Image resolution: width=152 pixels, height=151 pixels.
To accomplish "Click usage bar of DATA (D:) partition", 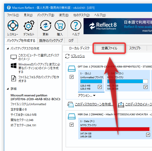I will [x=128, y=81].
